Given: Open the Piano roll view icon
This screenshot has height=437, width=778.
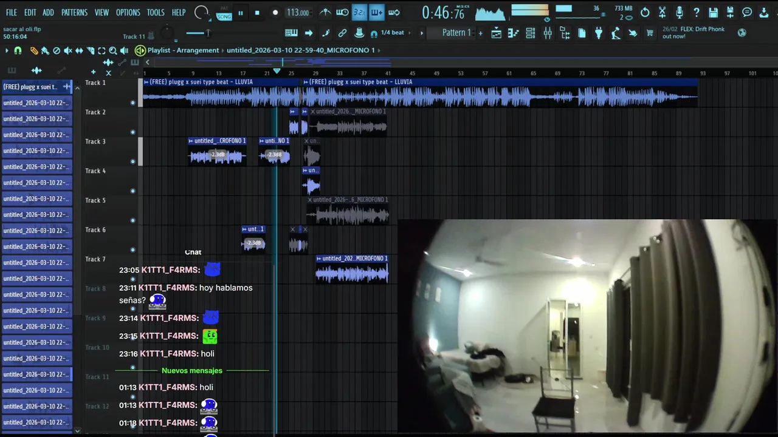Looking at the screenshot, I should [x=514, y=33].
